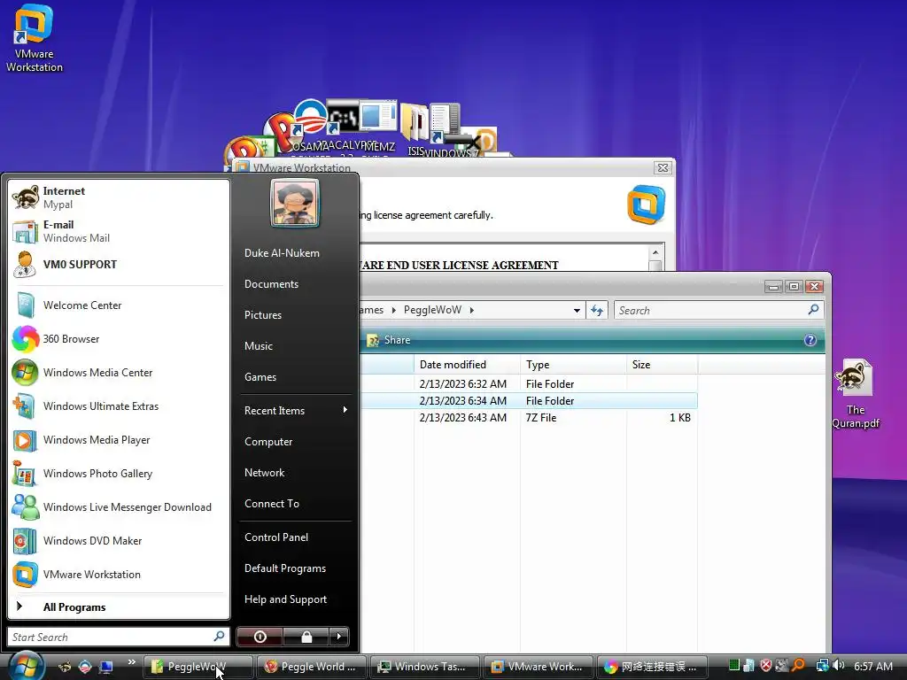This screenshot has height=680, width=907.
Task: Click the volume icon in the system tray
Action: coord(838,666)
